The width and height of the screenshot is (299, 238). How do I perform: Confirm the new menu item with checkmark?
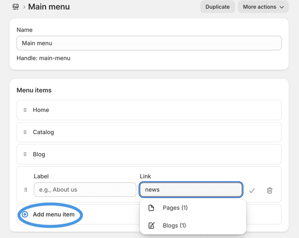coord(252,190)
